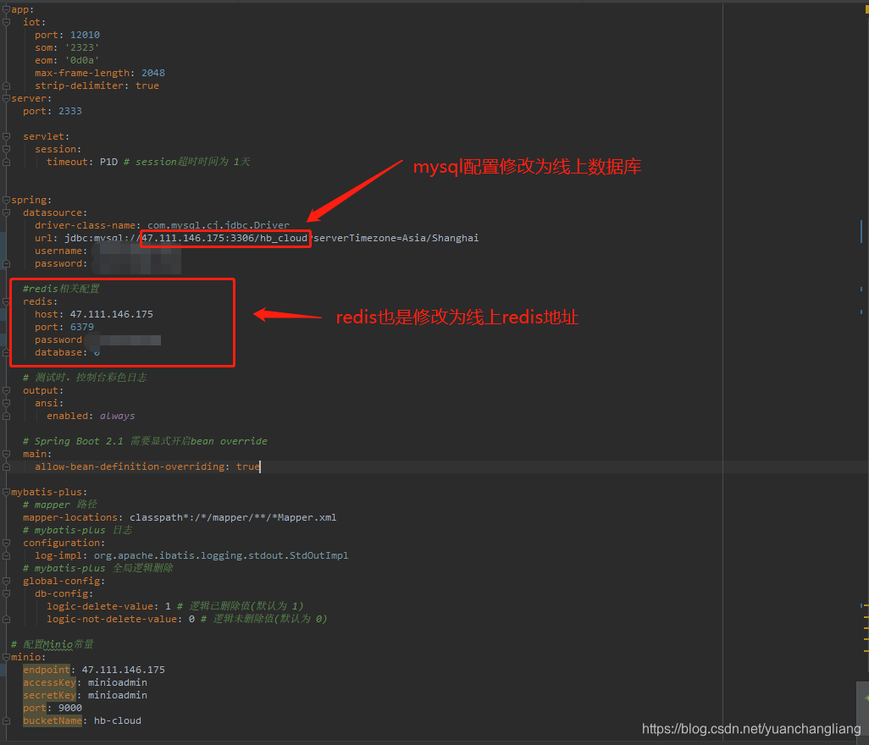Place cursor on port value 12010

(85, 35)
